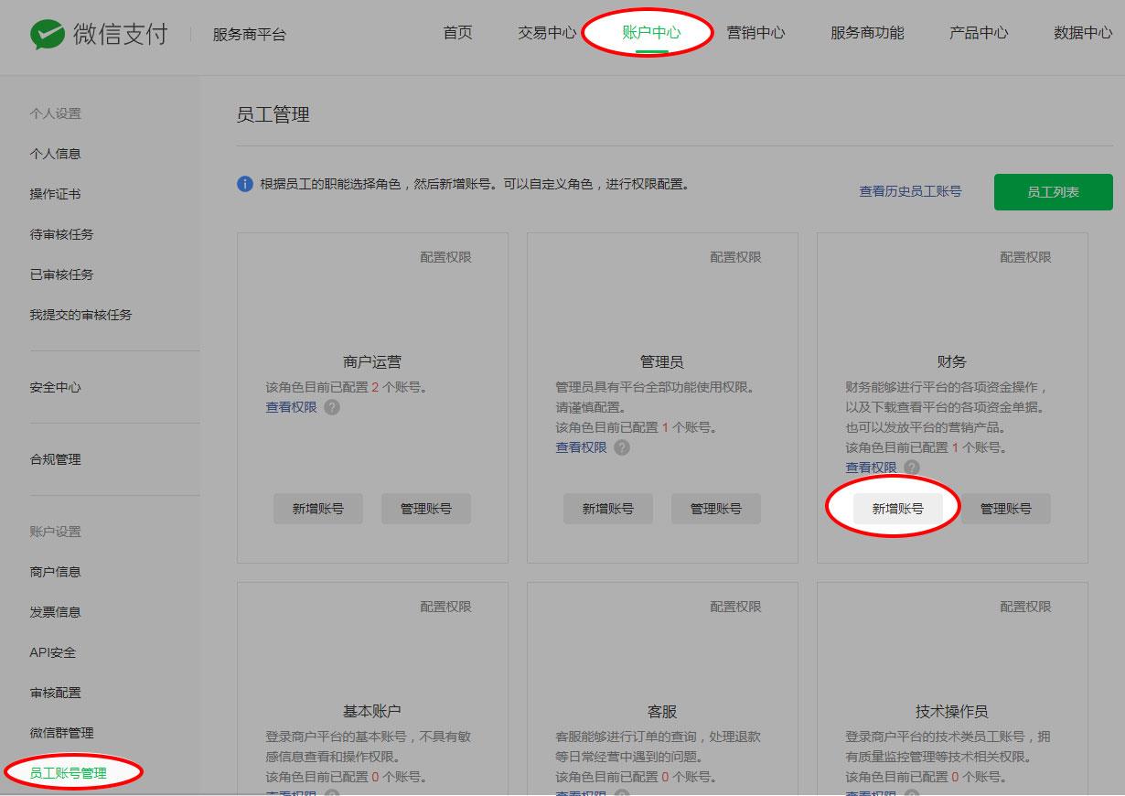Click the WeChat Pay logo icon
Viewport: 1125px width, 796px height.
pyautogui.click(x=47, y=35)
